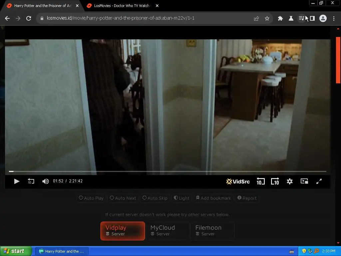Bookmark this page with the star

pos(267,19)
